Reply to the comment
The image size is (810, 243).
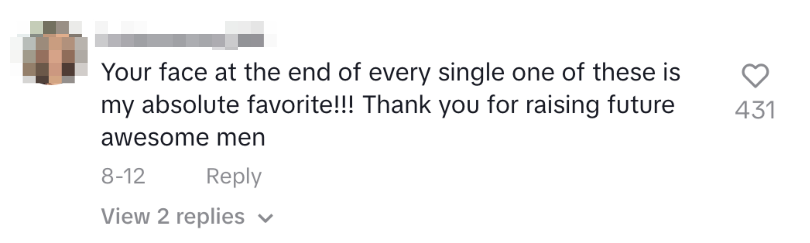[x=234, y=176]
